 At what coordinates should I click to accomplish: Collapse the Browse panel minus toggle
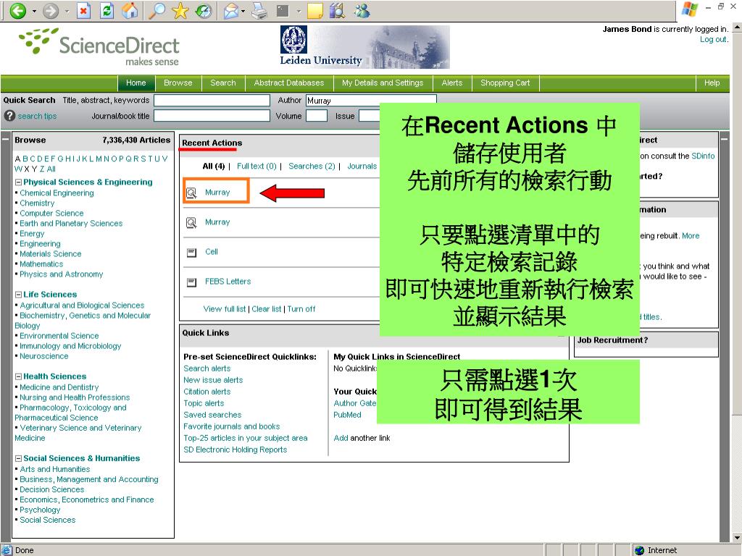[x=5, y=140]
